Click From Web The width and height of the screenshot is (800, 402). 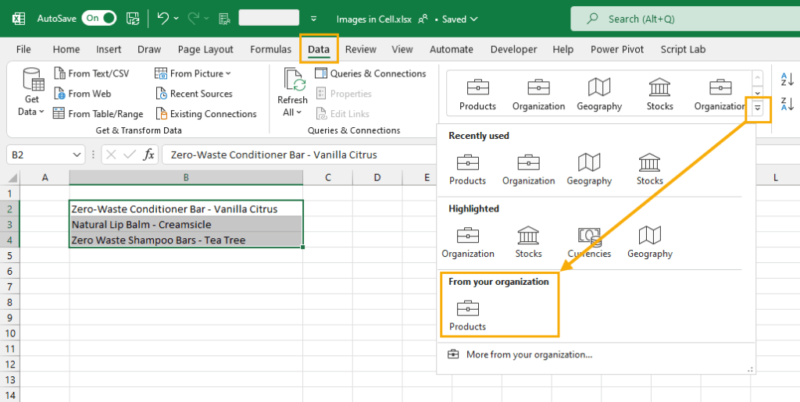tap(83, 94)
